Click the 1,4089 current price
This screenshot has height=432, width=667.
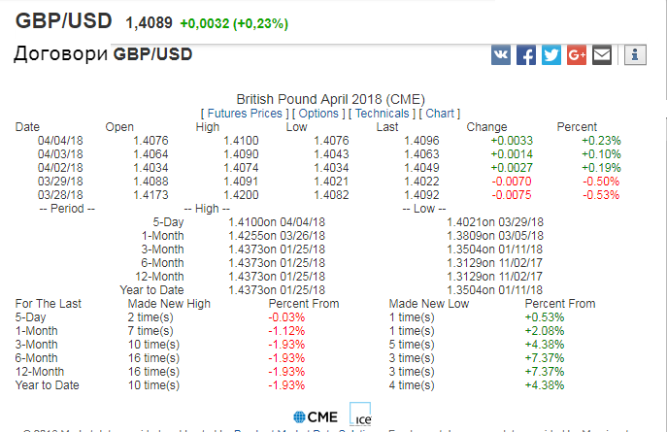149,23
